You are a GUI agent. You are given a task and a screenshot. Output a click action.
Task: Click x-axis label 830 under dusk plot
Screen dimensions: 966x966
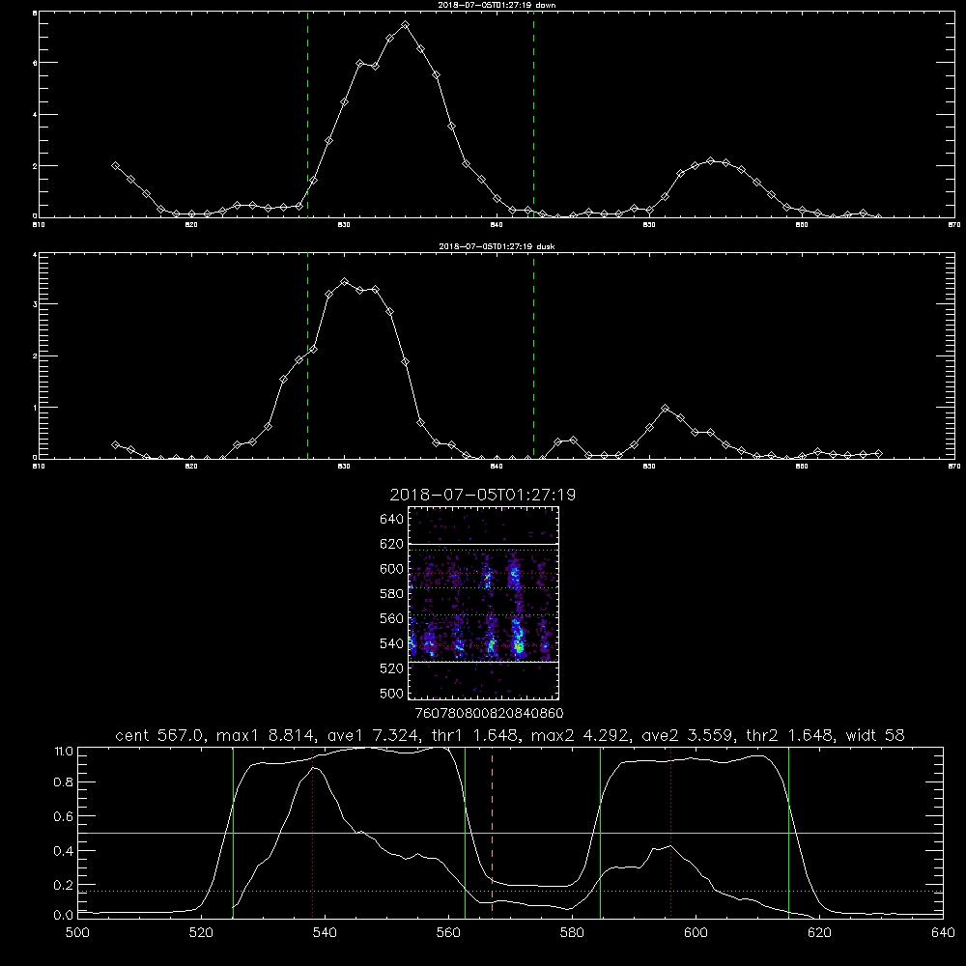[344, 467]
